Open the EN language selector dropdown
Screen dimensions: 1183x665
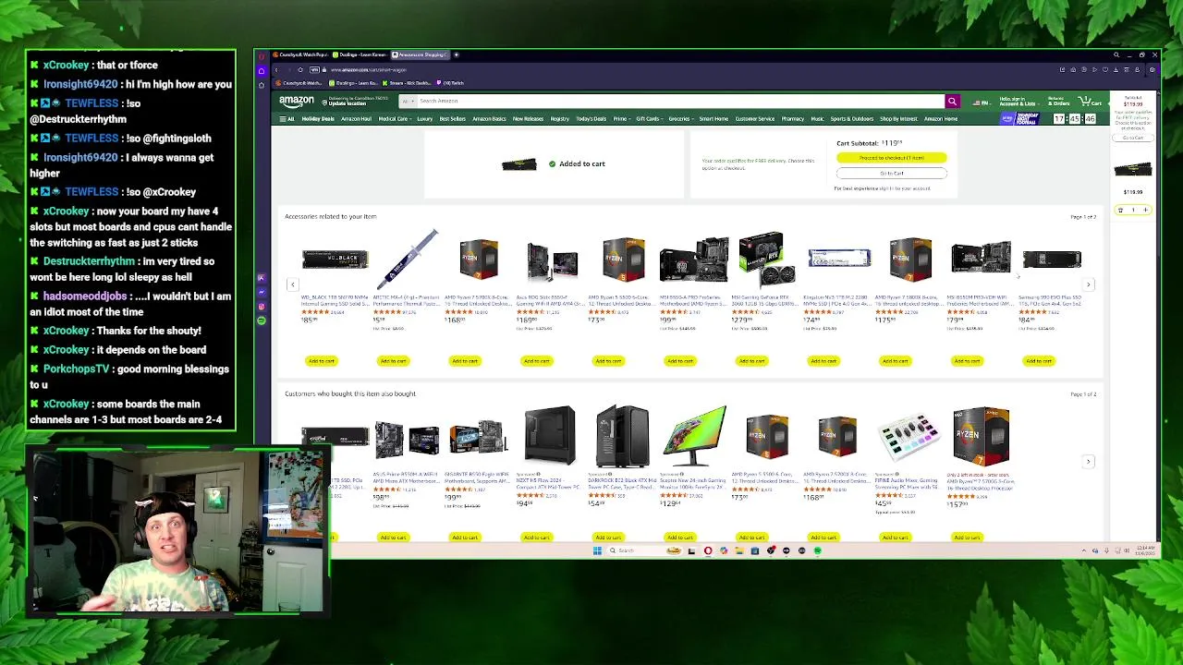[981, 103]
